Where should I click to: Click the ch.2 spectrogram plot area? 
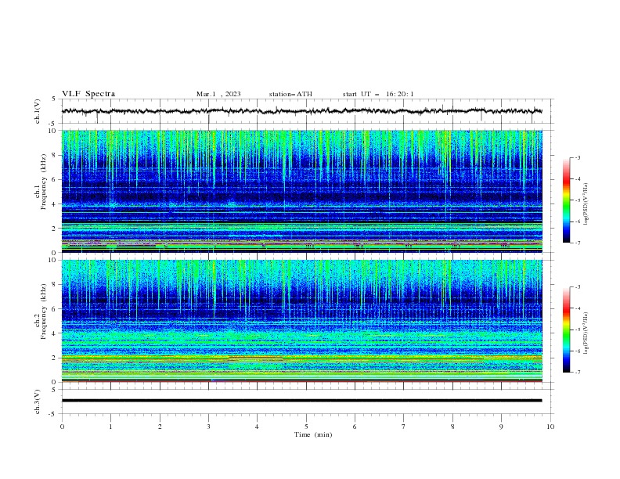pyautogui.click(x=301, y=321)
